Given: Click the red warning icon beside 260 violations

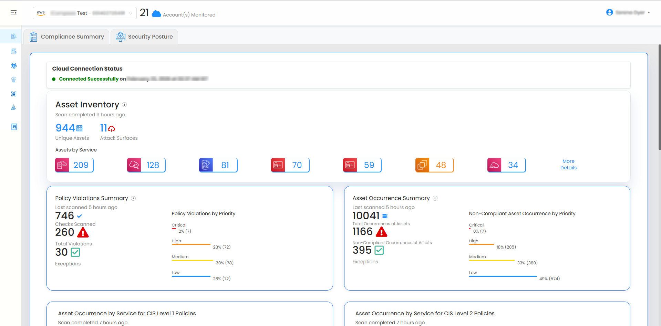Looking at the screenshot, I should click(83, 233).
